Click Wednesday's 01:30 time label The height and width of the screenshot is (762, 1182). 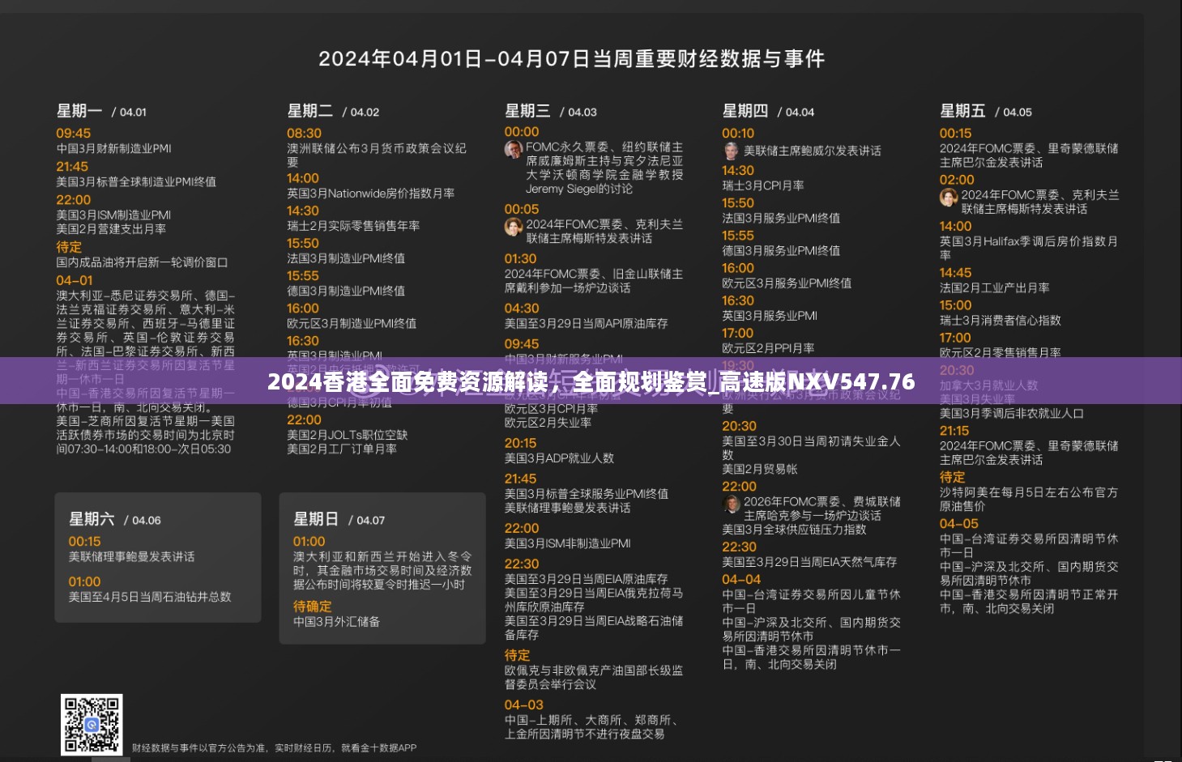[x=521, y=259]
